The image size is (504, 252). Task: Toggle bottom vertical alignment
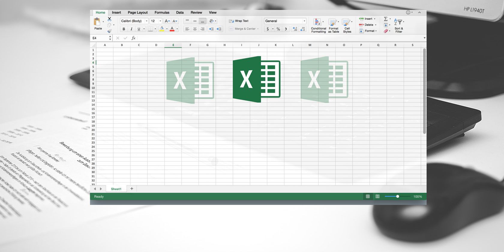click(x=202, y=21)
